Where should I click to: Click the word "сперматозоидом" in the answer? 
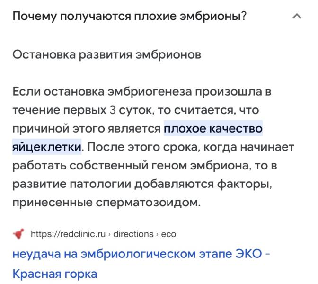click(148, 203)
